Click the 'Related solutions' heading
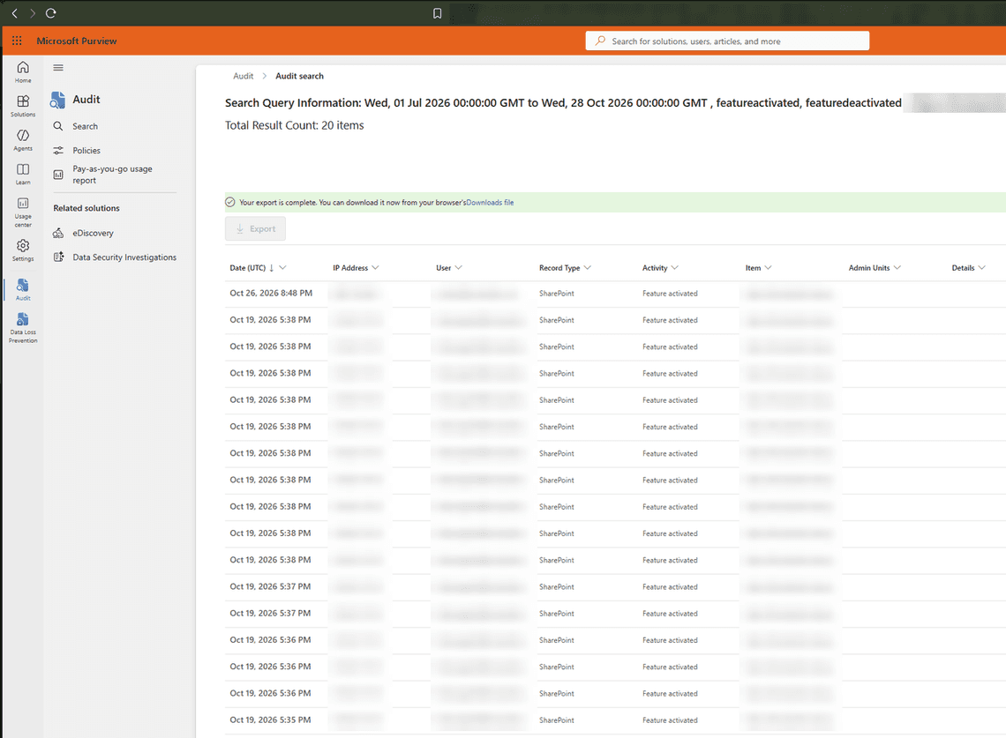The height and width of the screenshot is (738, 1006). tap(86, 208)
